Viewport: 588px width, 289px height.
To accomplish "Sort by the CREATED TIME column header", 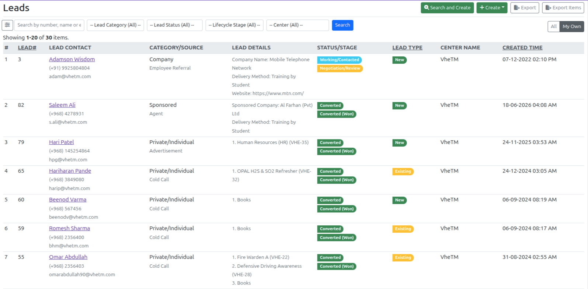I will pyautogui.click(x=522, y=47).
